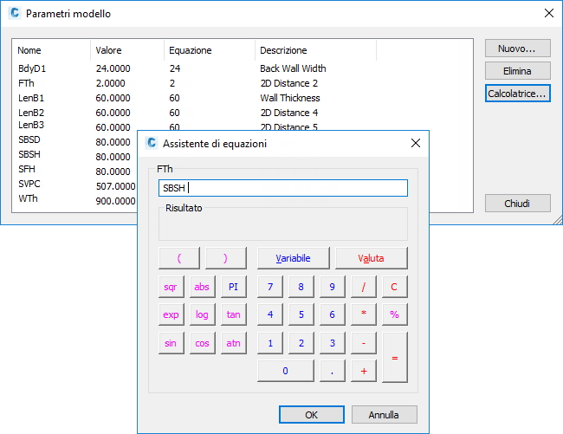Click the minus (-) key
Screen dimensions: 563x434
pos(364,343)
